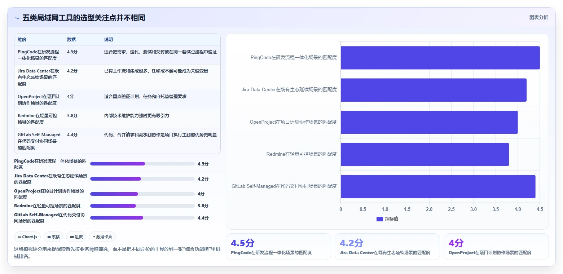Select the 数据卡片 tag
Viewport: 563px width, 274px height.
click(x=102, y=237)
